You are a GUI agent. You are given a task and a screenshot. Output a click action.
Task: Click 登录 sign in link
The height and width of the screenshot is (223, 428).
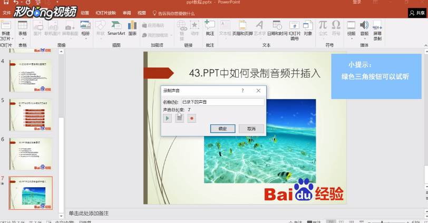pyautogui.click(x=357, y=2)
